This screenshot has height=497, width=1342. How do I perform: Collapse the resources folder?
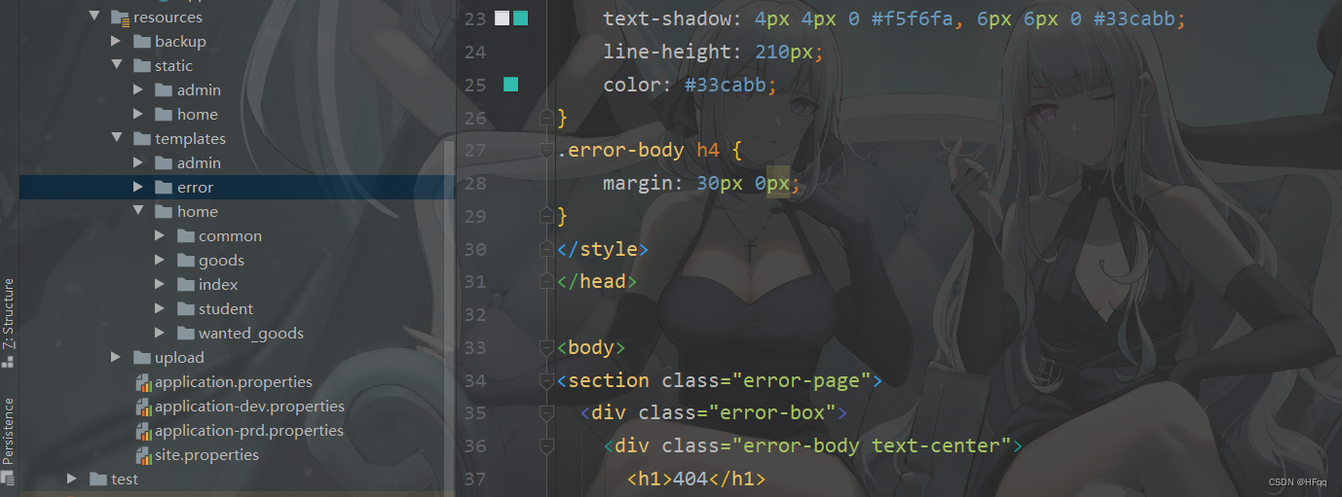[x=94, y=17]
